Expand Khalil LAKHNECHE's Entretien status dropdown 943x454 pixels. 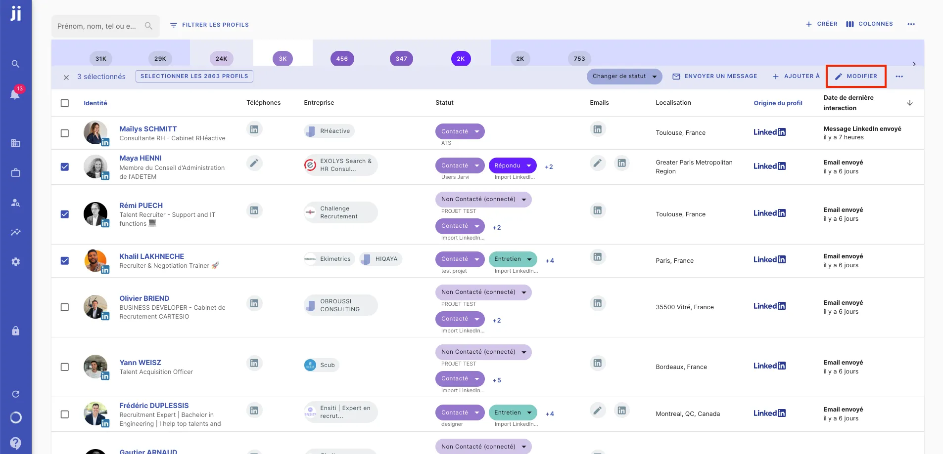[x=529, y=258]
